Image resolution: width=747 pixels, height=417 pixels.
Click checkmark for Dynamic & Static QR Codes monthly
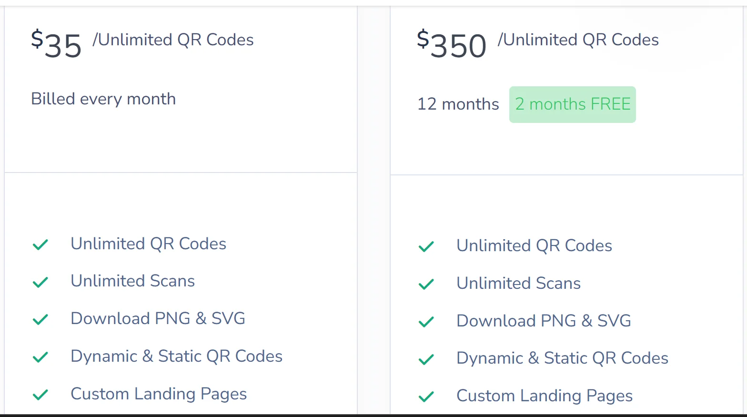coord(40,357)
